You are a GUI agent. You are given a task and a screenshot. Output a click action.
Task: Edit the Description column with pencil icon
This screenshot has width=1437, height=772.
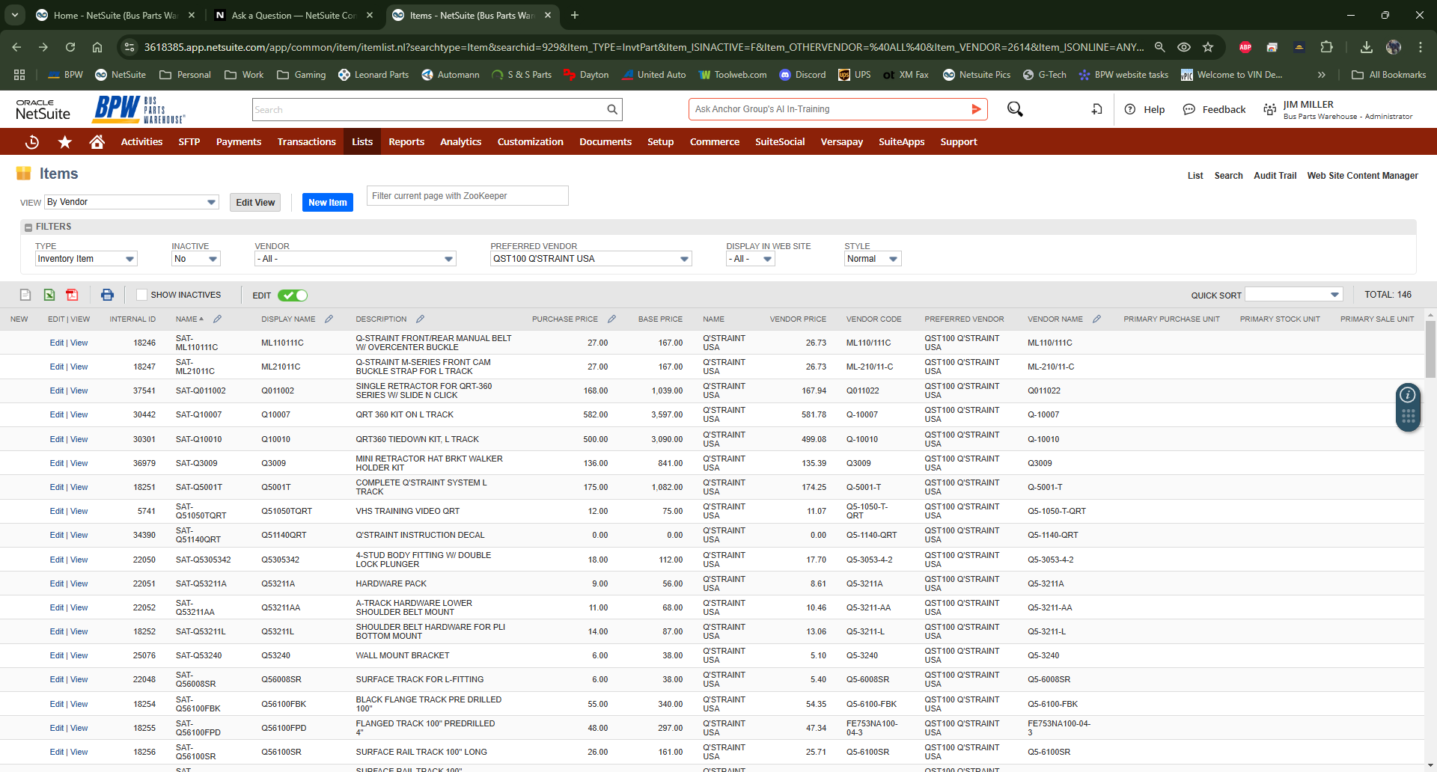point(420,319)
